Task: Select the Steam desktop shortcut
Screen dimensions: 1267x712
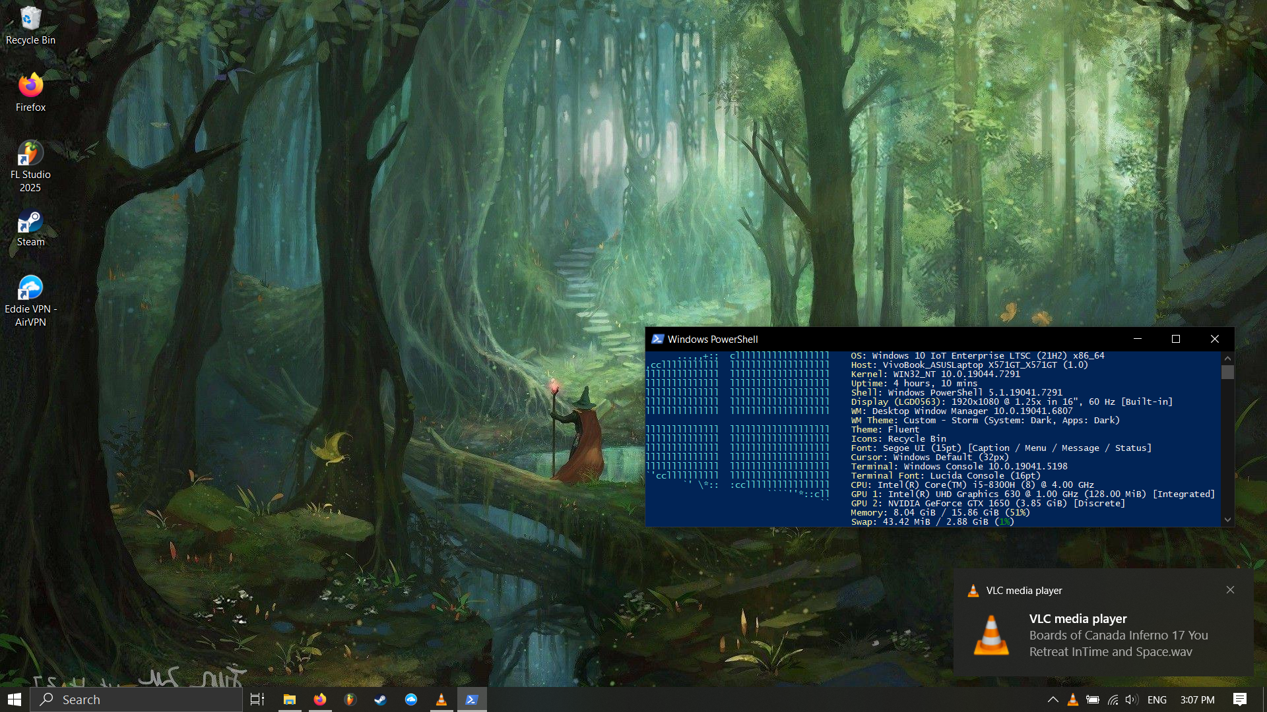Action: (30, 228)
